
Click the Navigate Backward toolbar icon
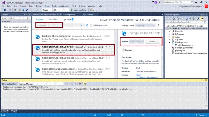[x=5, y=10]
